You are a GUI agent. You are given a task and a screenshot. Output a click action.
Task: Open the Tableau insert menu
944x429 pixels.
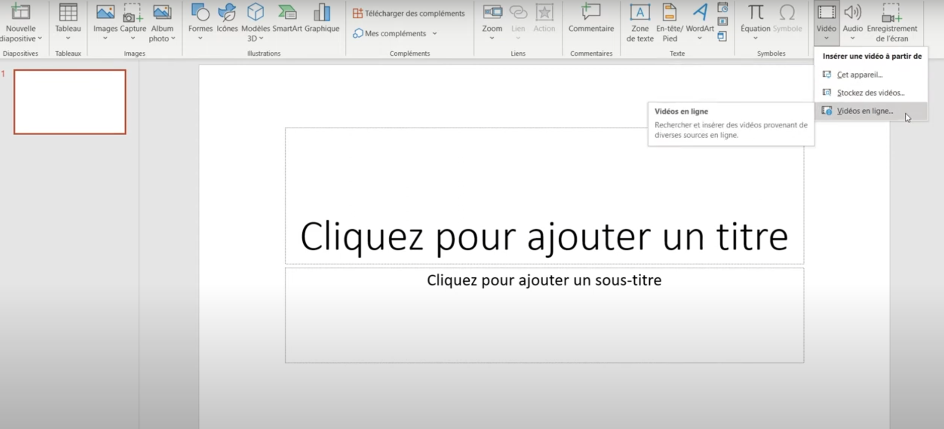pyautogui.click(x=68, y=23)
